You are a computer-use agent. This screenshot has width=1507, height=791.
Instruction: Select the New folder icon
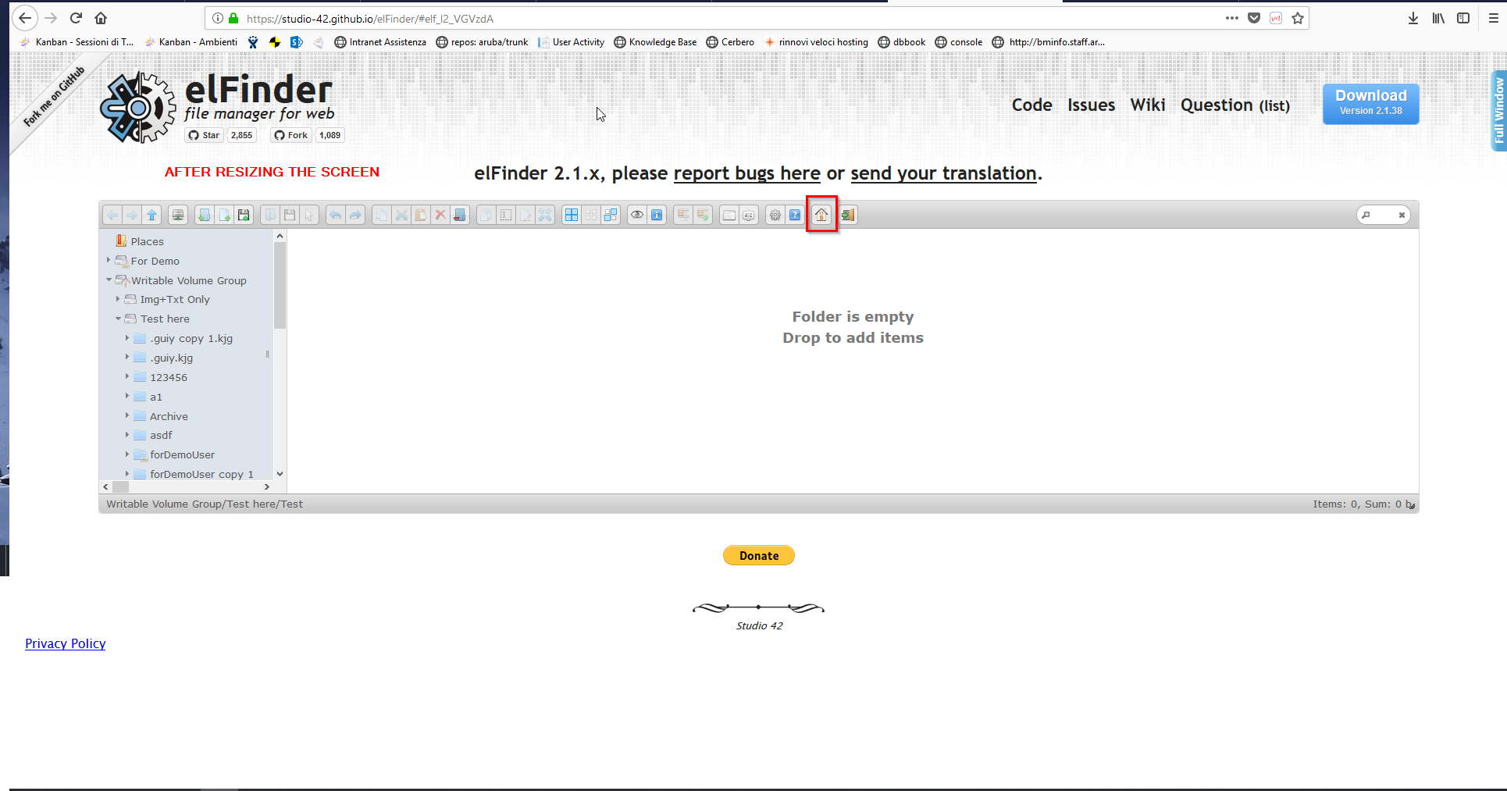click(x=204, y=215)
